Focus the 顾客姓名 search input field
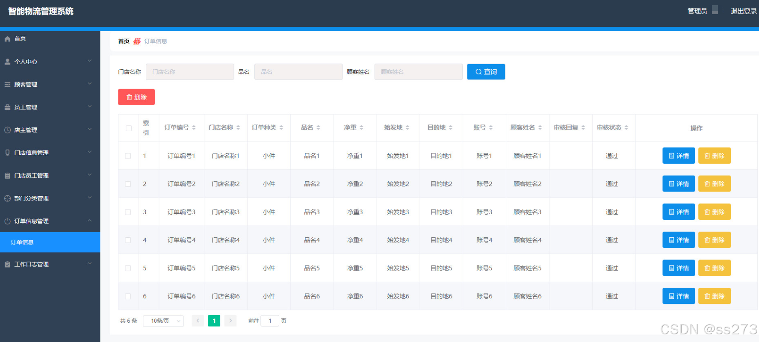The image size is (759, 342). pos(419,72)
